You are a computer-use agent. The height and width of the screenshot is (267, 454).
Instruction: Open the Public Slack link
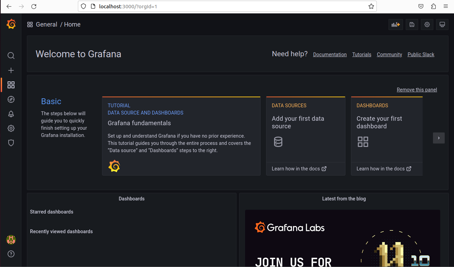click(x=421, y=55)
